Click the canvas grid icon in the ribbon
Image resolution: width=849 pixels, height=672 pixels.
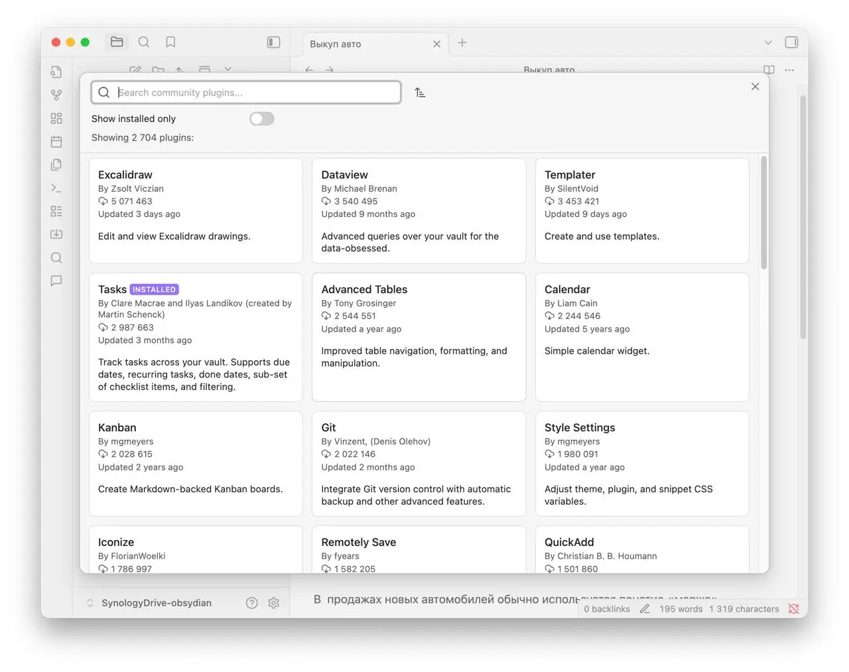tap(56, 119)
